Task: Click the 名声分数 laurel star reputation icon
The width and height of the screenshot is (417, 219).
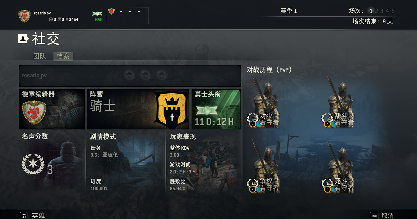Action: pyautogui.click(x=33, y=164)
